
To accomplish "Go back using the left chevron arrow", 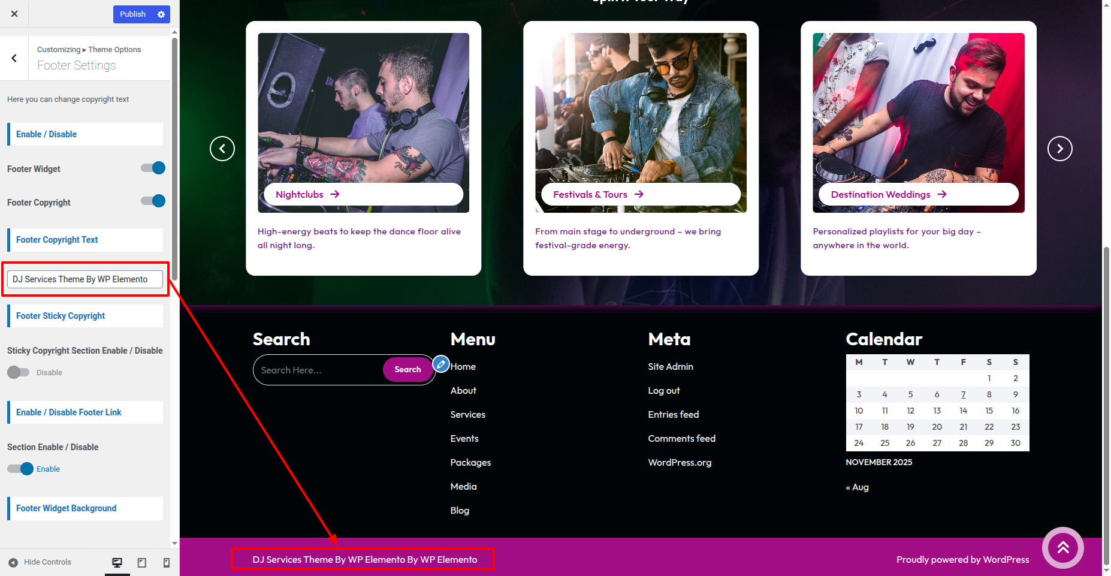I will coord(14,58).
